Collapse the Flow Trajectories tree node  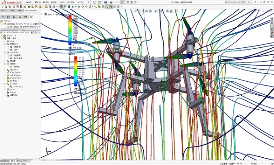pyautogui.click(x=5, y=64)
